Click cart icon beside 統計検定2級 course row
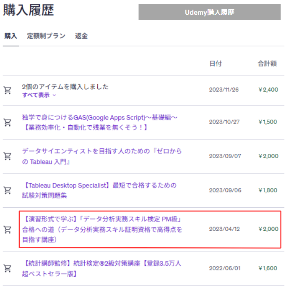The width and height of the screenshot is (286, 288). [x=8, y=268]
